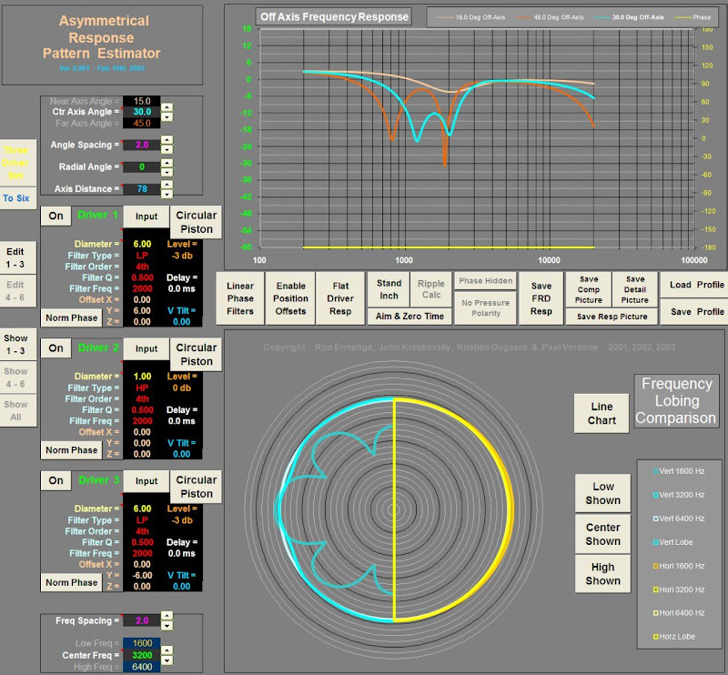728x675 pixels.
Task: Decrease the Angle Spacing value
Action: point(167,150)
